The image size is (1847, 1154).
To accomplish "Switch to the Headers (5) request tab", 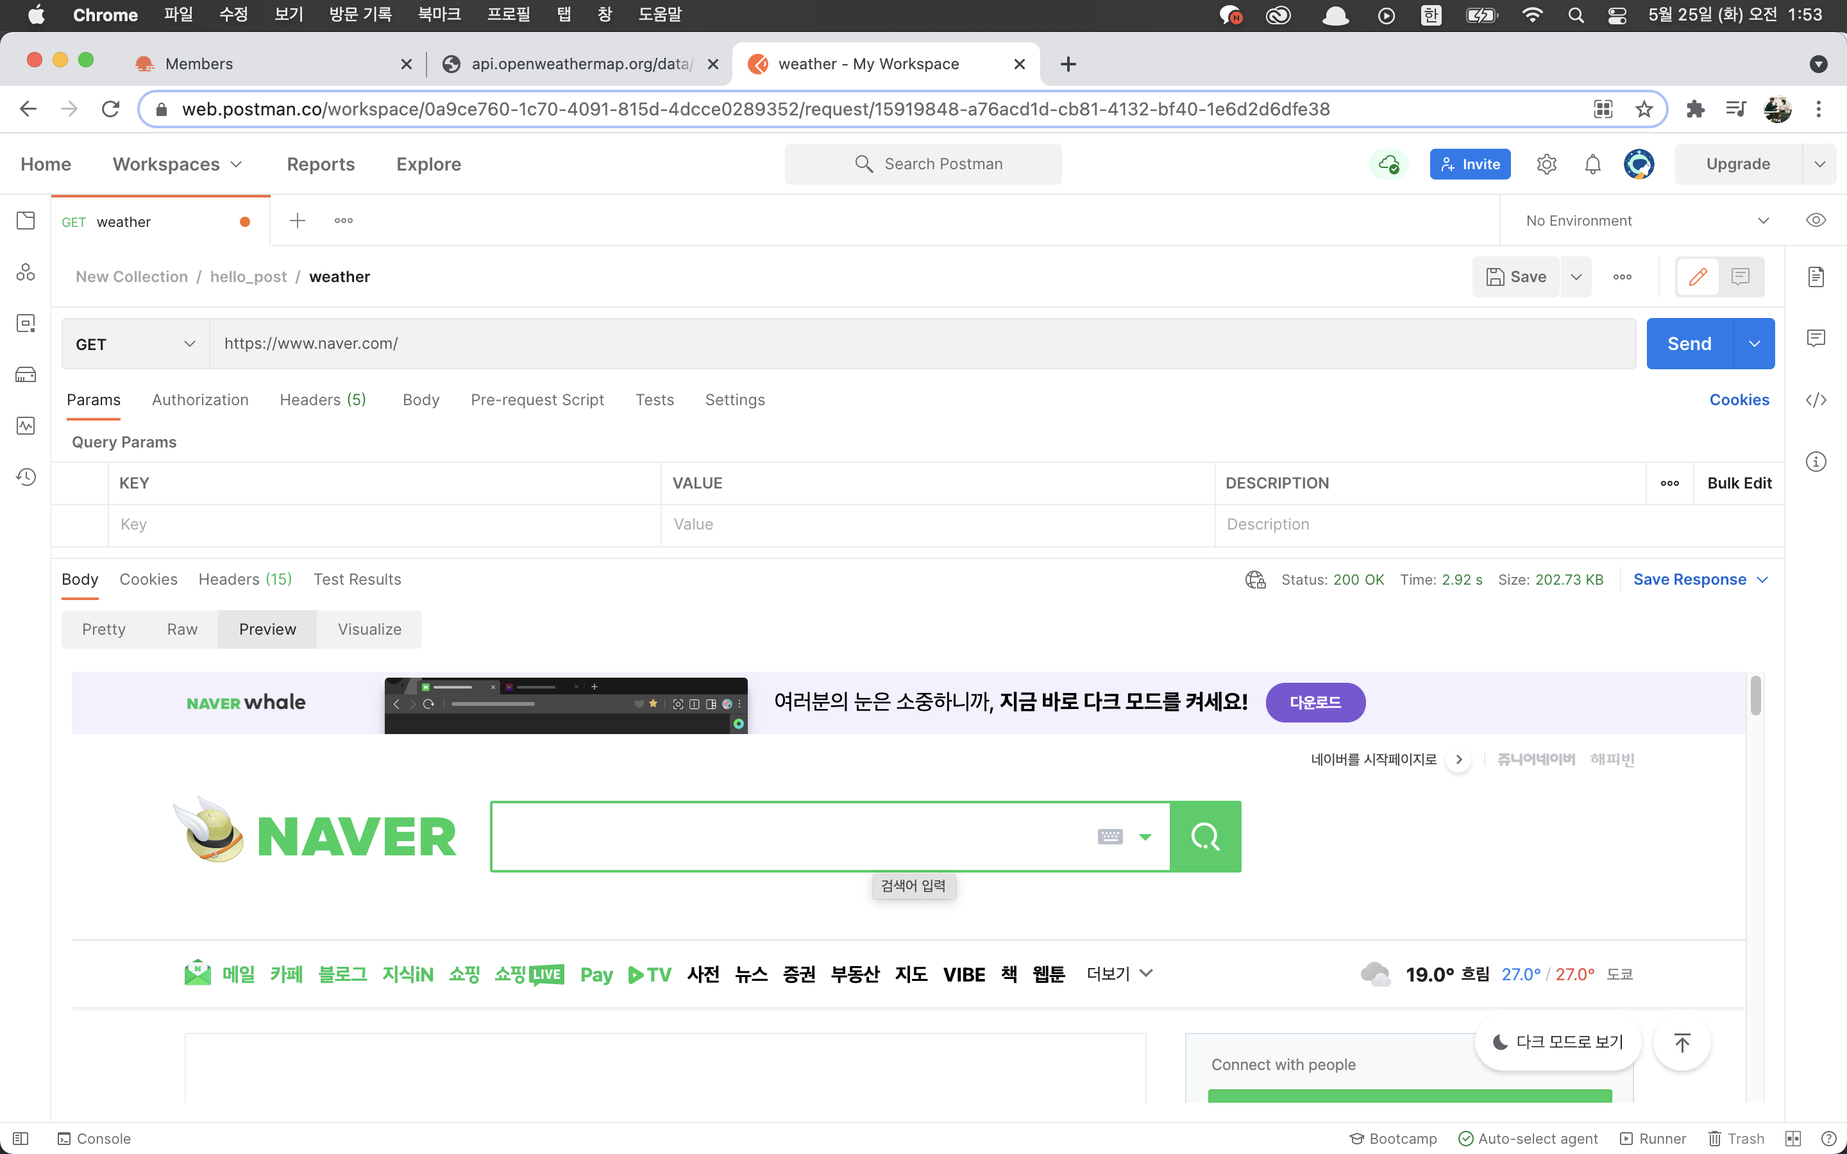I will coord(322,400).
